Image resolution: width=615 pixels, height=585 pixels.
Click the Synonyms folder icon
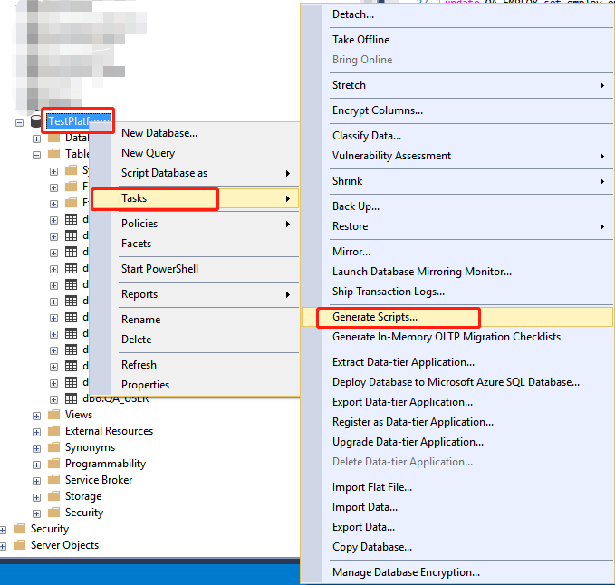pyautogui.click(x=53, y=447)
